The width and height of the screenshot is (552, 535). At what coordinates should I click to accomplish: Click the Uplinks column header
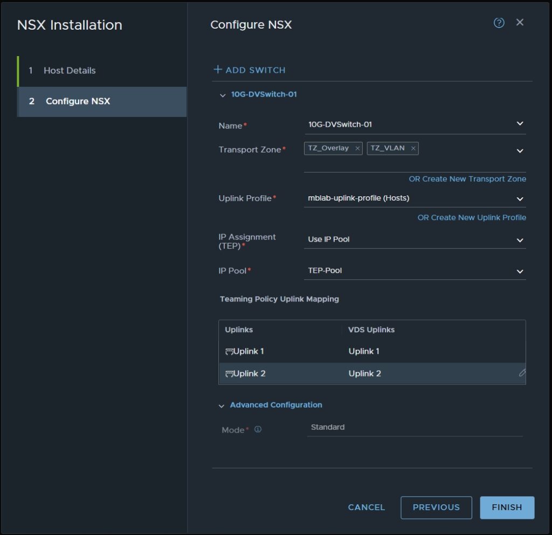[x=239, y=330]
